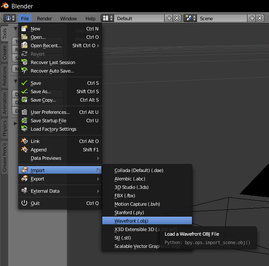Expand the Data Previews submenu arrow
Screen dimensions: 269x266
[98, 158]
